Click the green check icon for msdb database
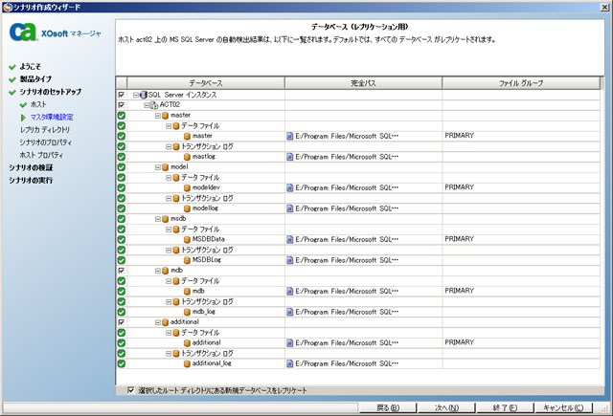 coord(122,219)
